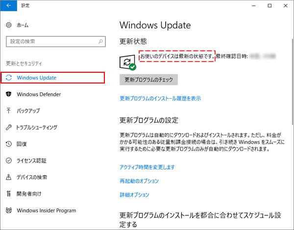Open the 回復 section

(x=22, y=144)
